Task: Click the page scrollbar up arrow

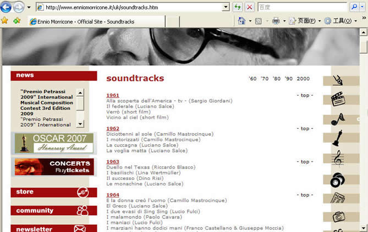Action: (x=364, y=32)
